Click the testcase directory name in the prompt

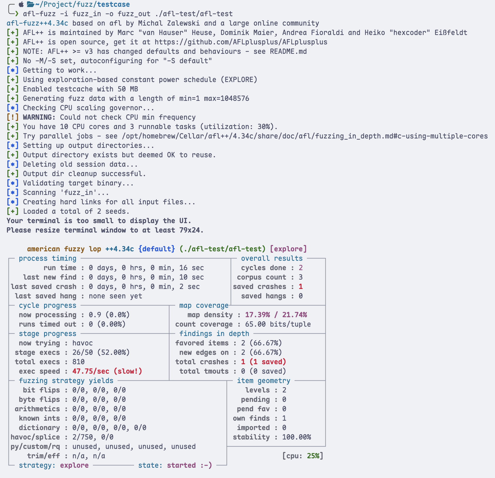point(113,4)
